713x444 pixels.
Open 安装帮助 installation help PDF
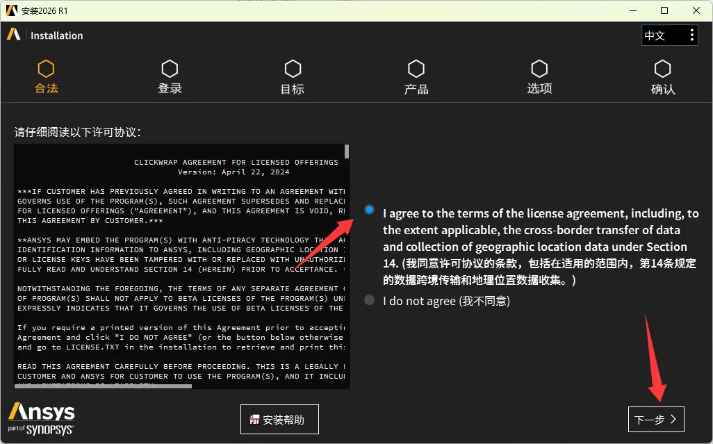[279, 419]
